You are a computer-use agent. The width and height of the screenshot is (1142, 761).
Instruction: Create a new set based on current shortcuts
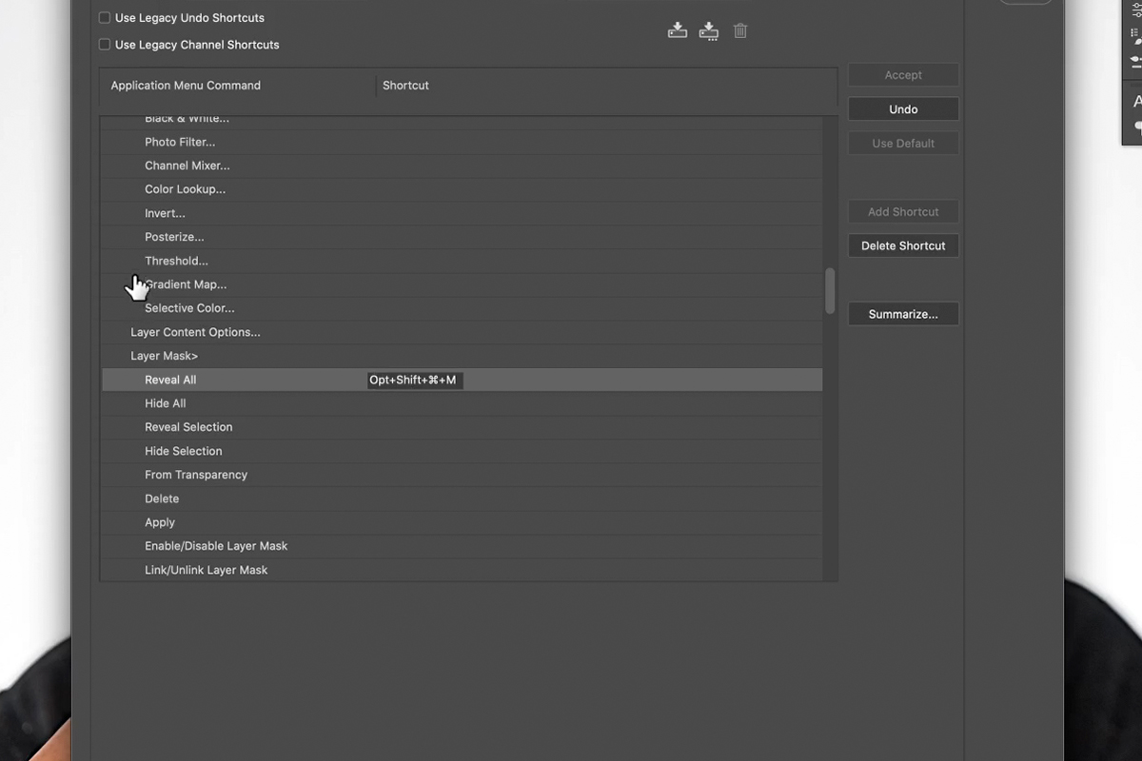click(708, 29)
